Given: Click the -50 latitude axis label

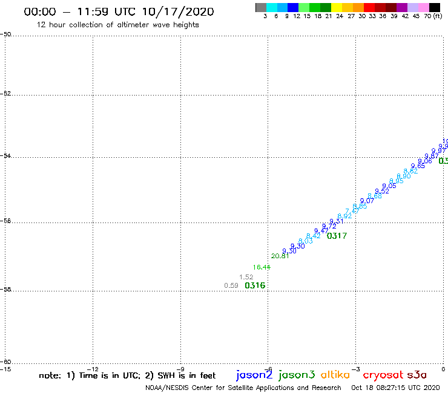Looking at the screenshot, I should click(x=5, y=34).
